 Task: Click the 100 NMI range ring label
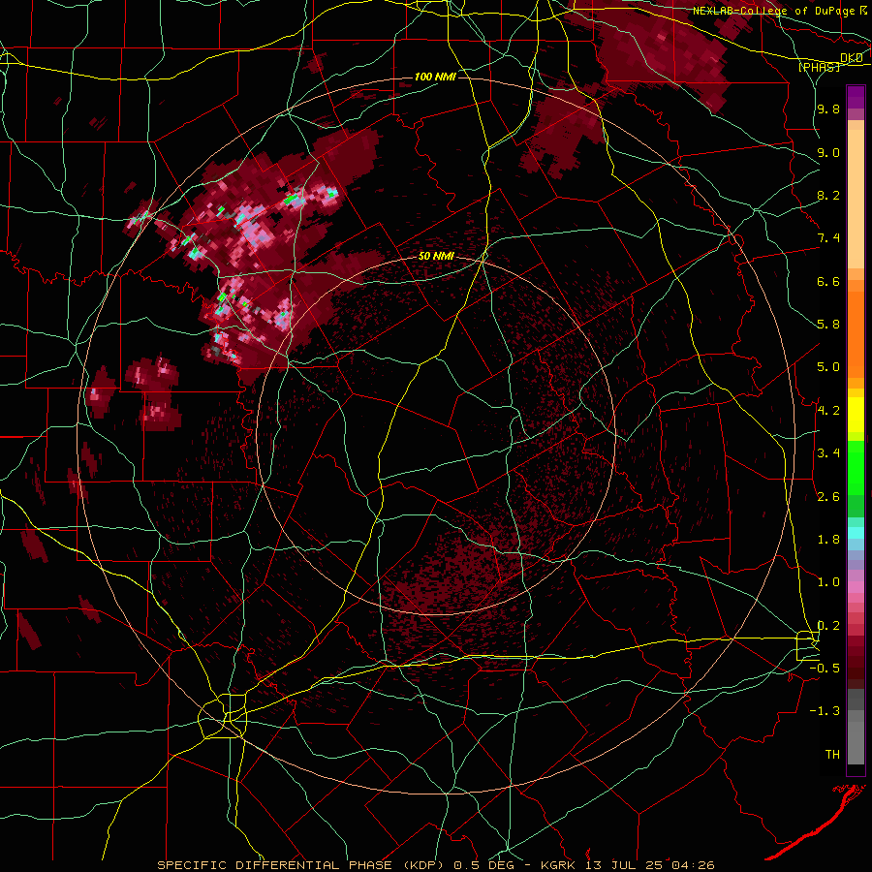[435, 77]
